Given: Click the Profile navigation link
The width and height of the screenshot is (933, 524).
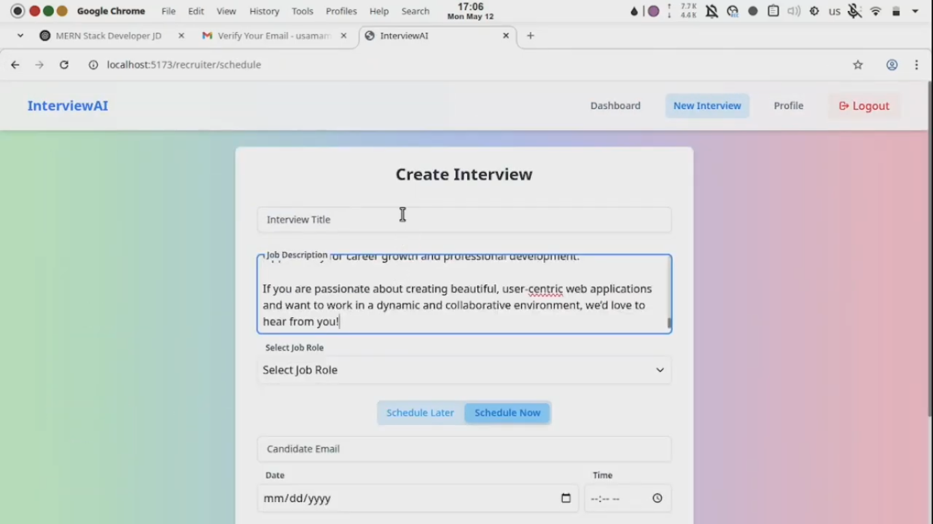Looking at the screenshot, I should click(788, 106).
